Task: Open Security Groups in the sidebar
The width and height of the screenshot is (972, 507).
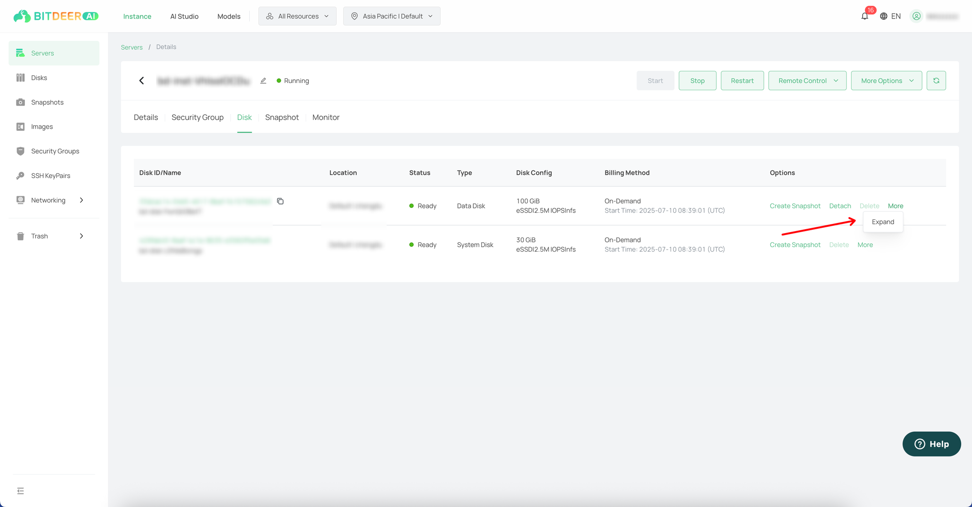Action: pyautogui.click(x=54, y=151)
